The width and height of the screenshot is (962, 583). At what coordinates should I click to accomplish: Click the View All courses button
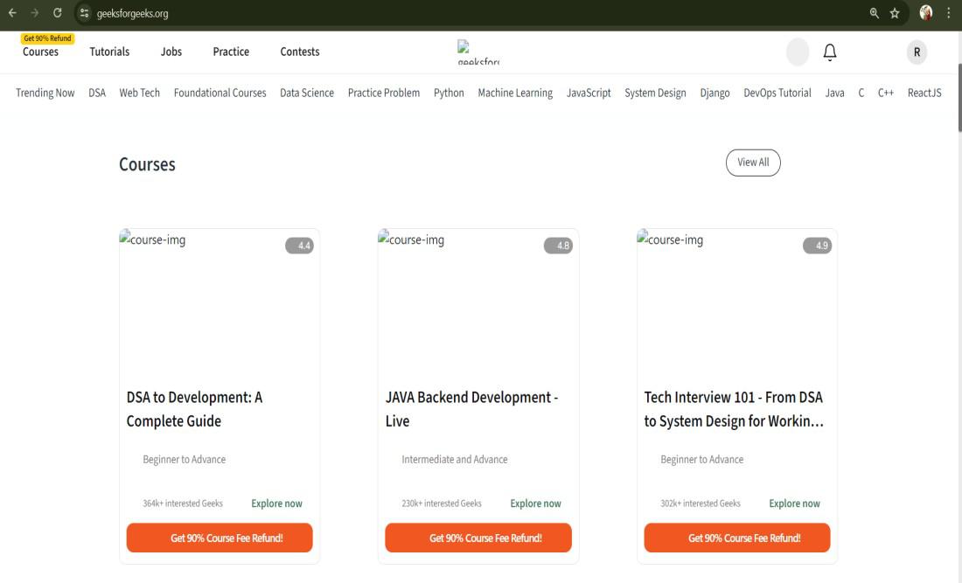click(753, 163)
